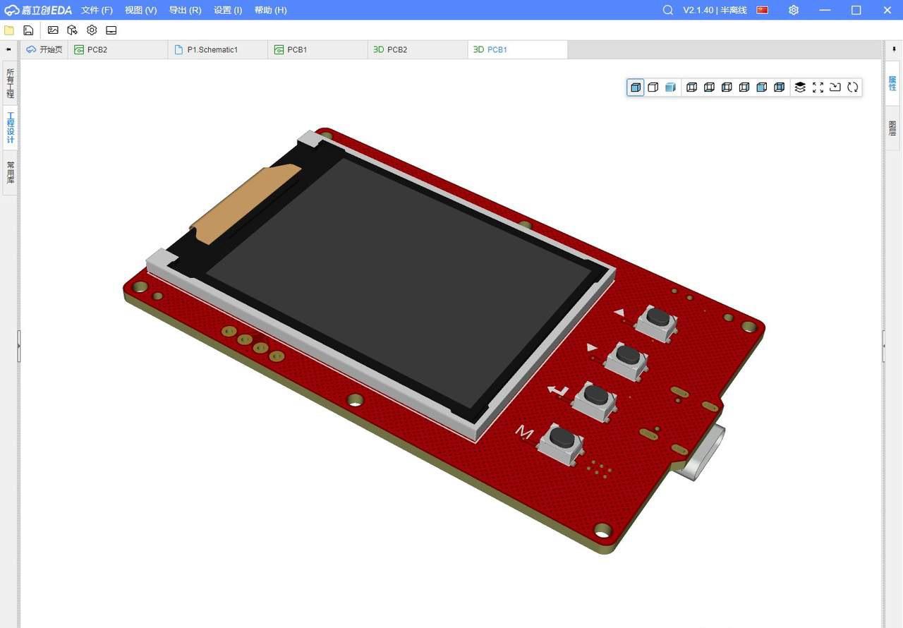903x628 pixels.
Task: Click the export image icon in toolbar
Action: (x=53, y=30)
